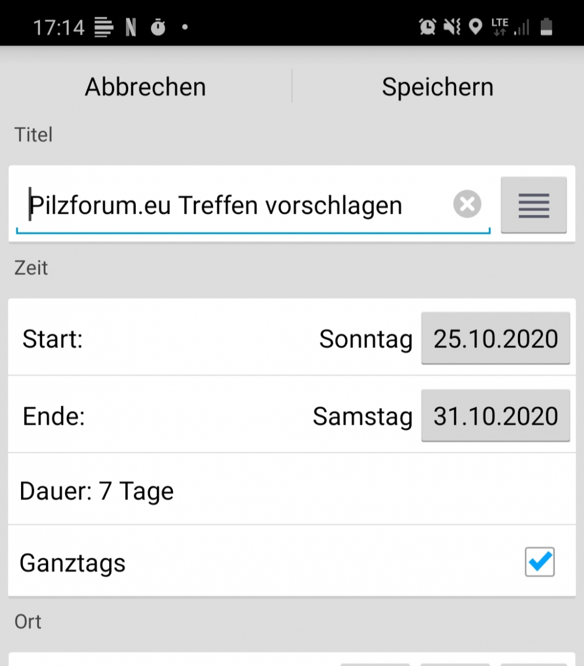Tap the muted sound status icon
This screenshot has width=584, height=666.
coord(452,27)
